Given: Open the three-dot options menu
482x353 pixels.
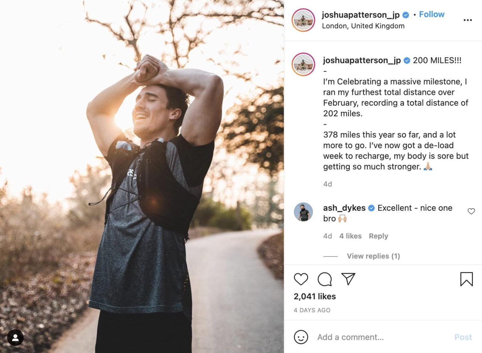Looking at the screenshot, I should 468,19.
